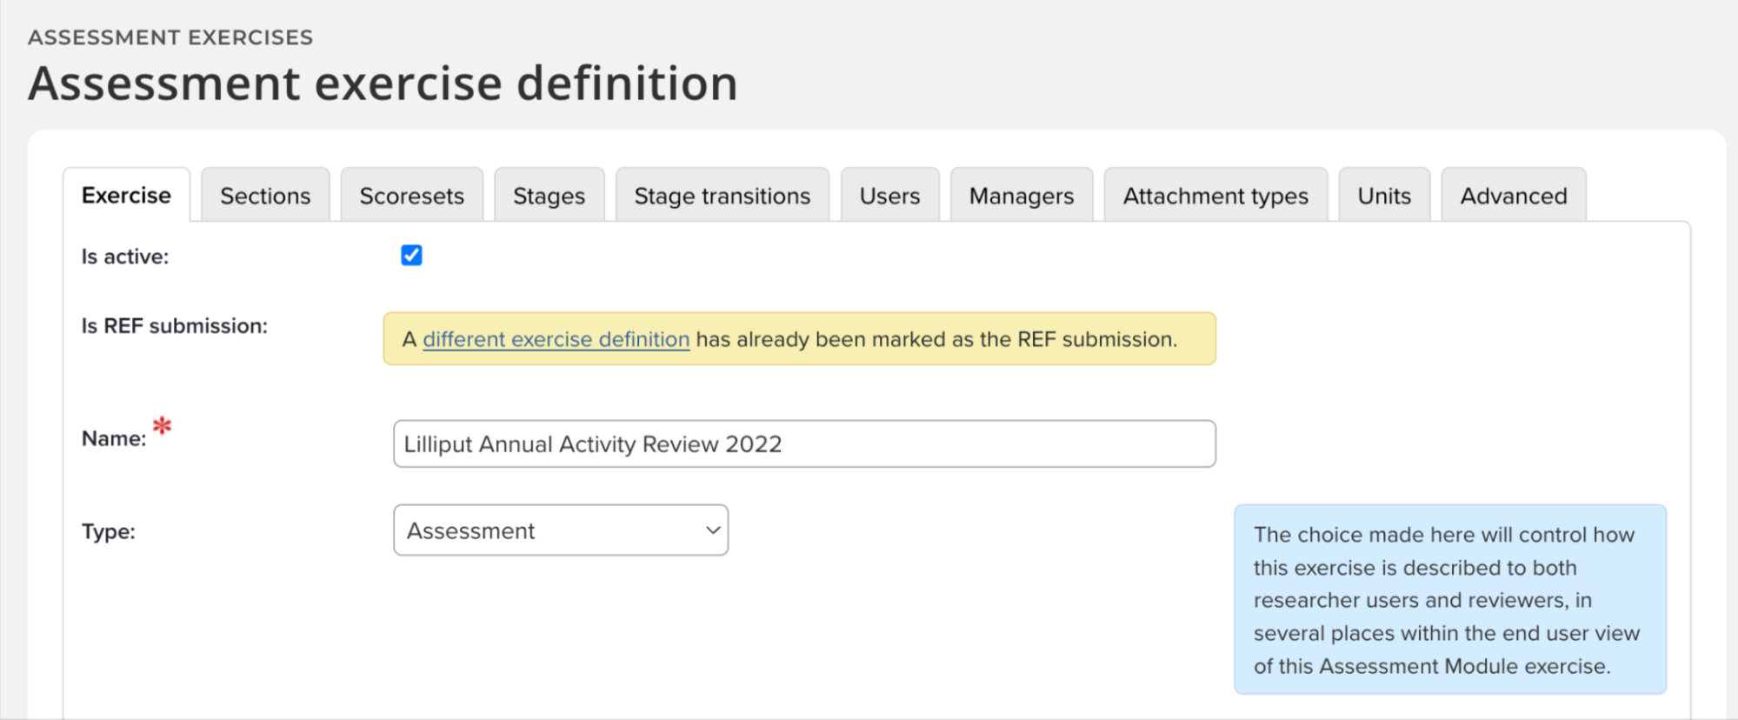Screen dimensions: 1738x720
Task: Follow the different exercise definition link
Action: 556,339
